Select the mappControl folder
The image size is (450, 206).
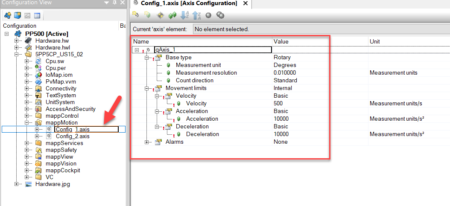pyautogui.click(x=62, y=116)
